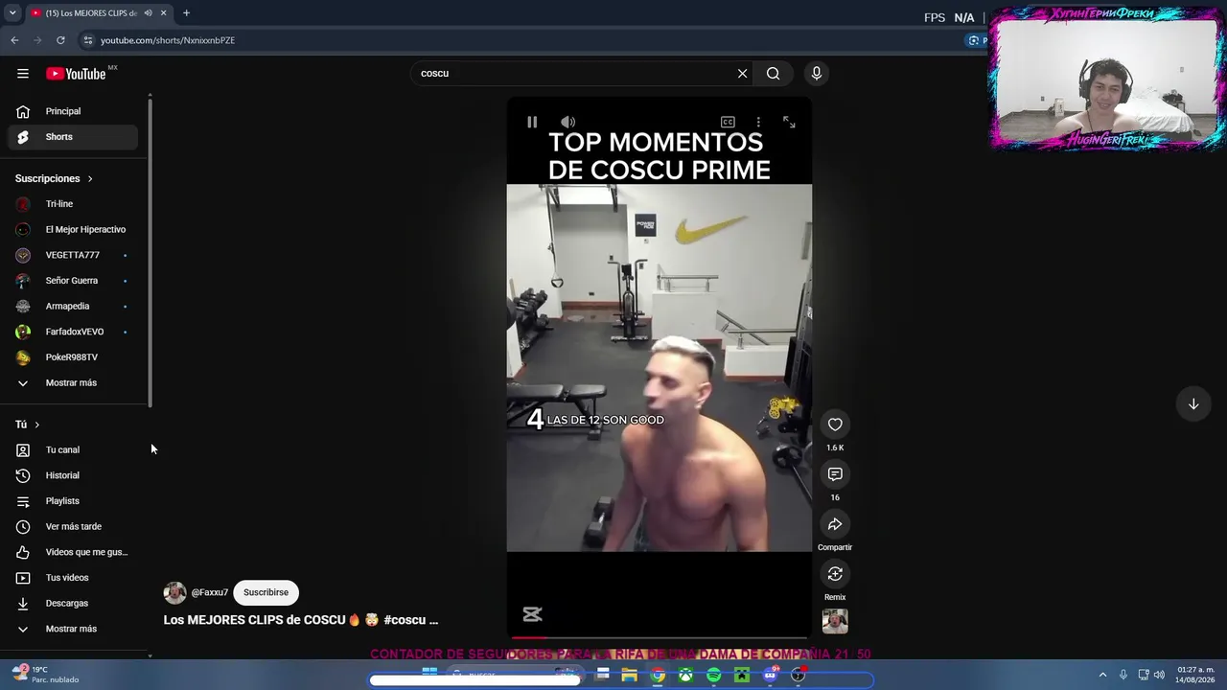Reload the page with the browser refresh icon
This screenshot has height=690, width=1227.
[60, 40]
